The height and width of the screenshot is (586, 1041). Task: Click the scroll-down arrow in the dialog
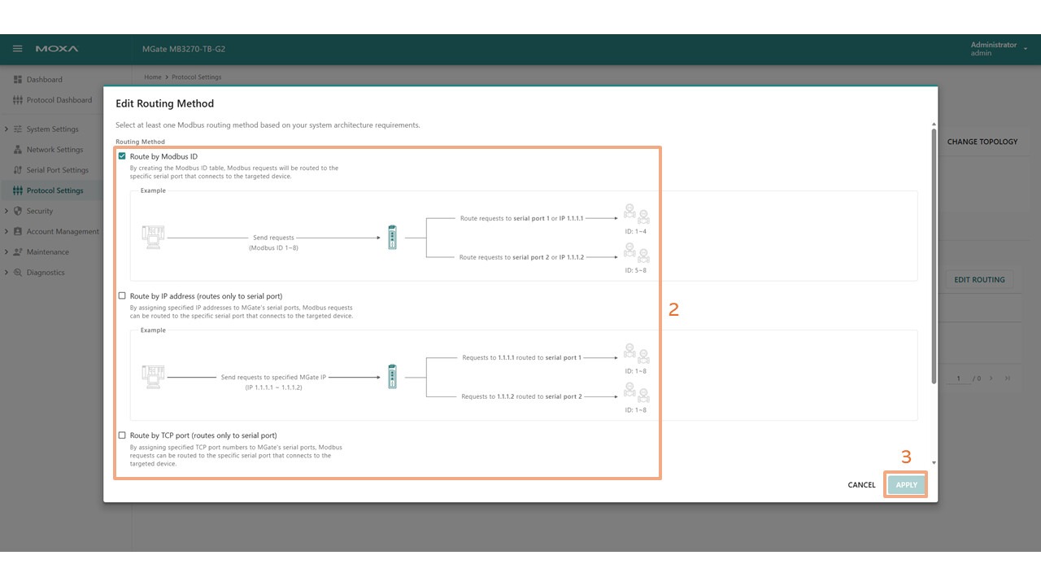933,462
